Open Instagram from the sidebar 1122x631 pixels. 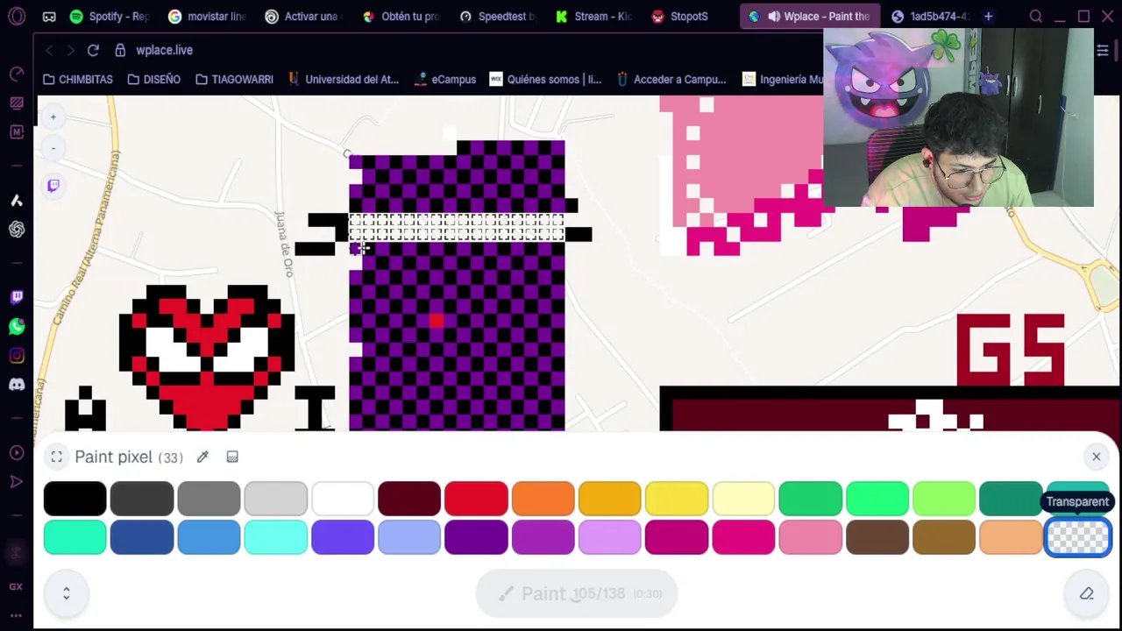17,355
